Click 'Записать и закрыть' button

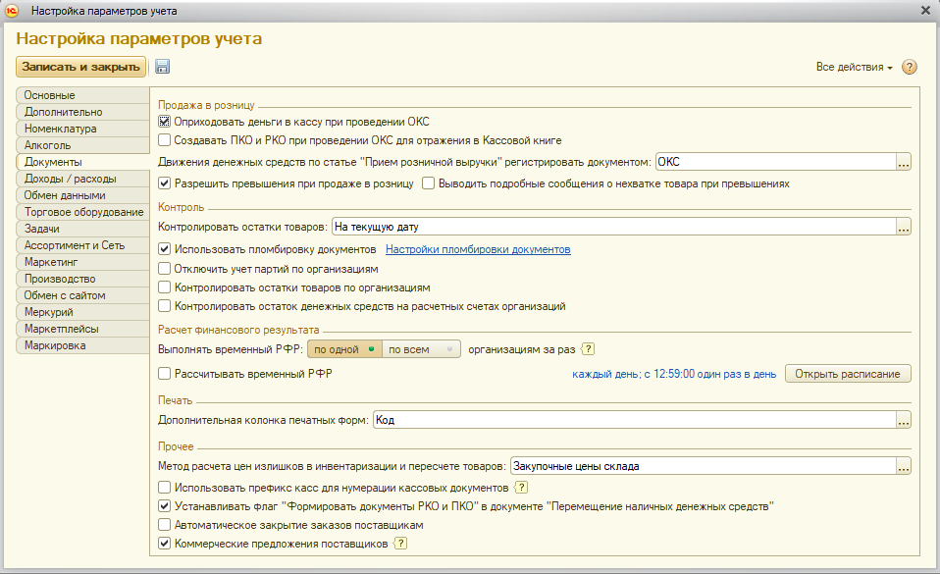[80, 67]
